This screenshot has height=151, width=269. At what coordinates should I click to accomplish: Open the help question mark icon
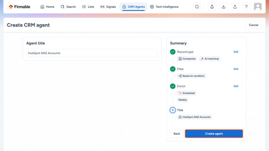click(246, 7)
